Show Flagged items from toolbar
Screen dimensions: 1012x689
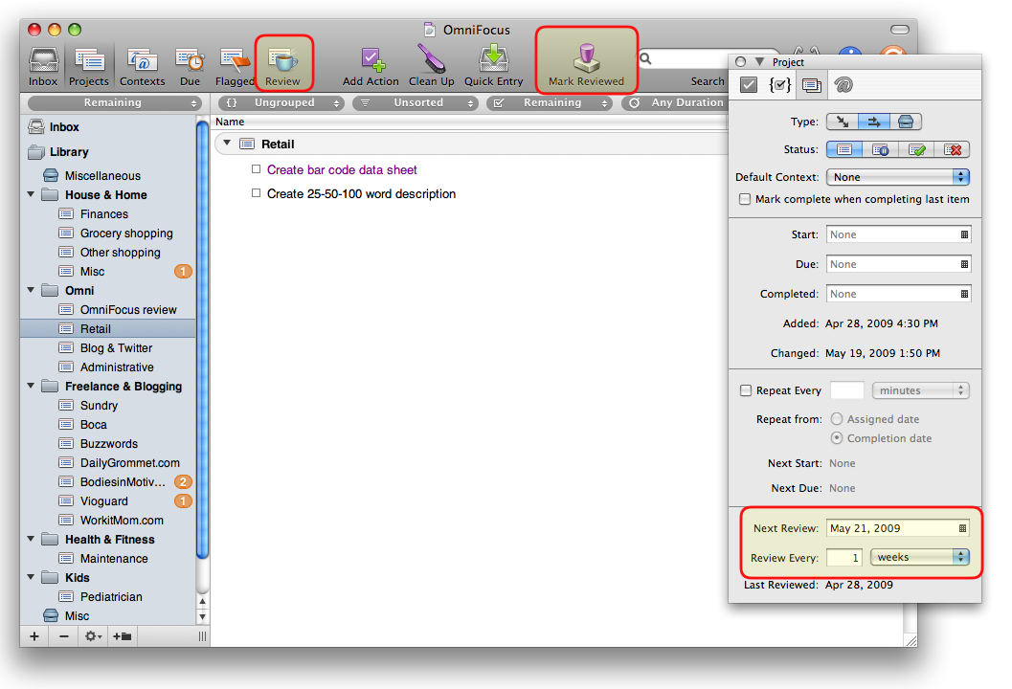click(x=235, y=66)
